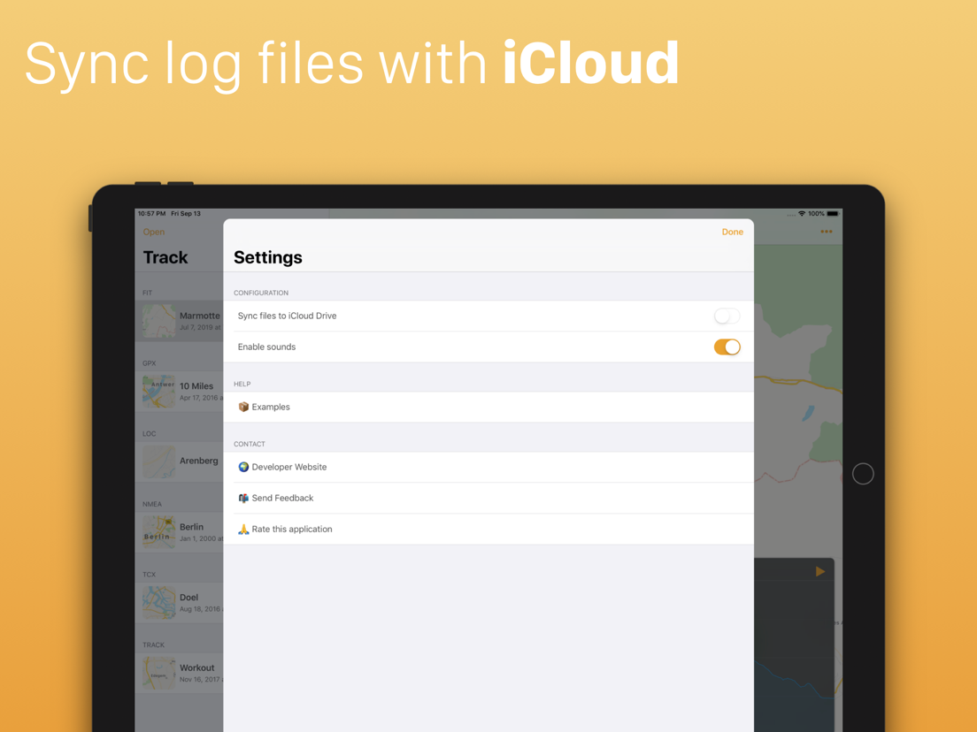Open the 10 Miles map thumbnail

tap(159, 392)
